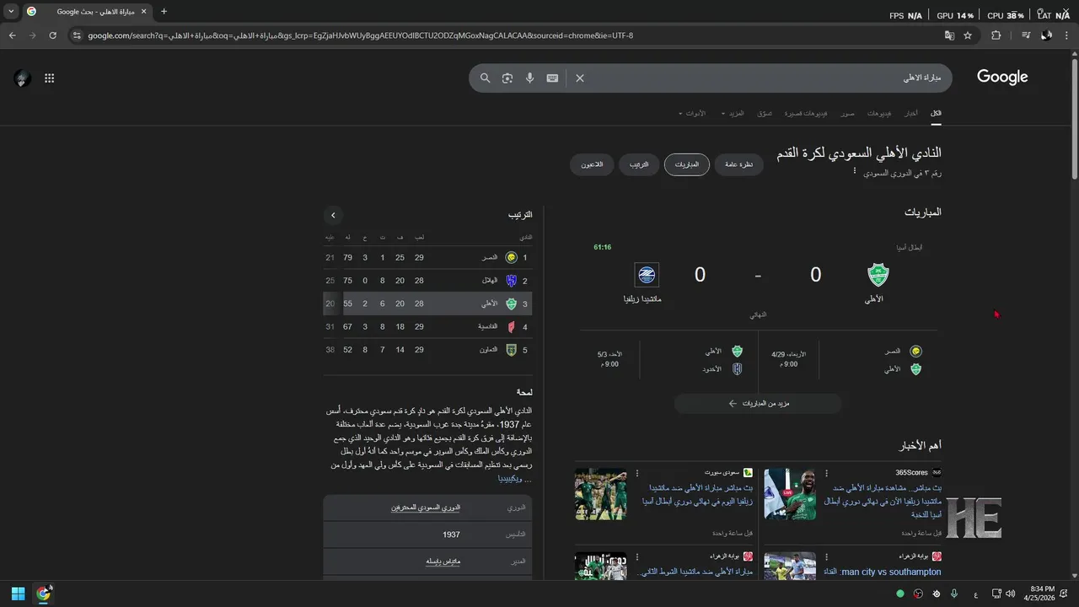Switch to the أخبار (News) tab
The width and height of the screenshot is (1079, 607).
tap(911, 113)
